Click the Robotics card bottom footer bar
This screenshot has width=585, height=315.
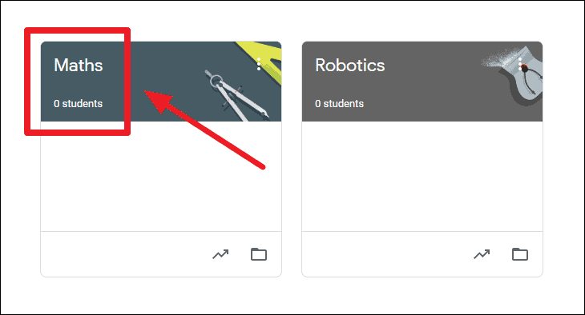click(x=422, y=254)
